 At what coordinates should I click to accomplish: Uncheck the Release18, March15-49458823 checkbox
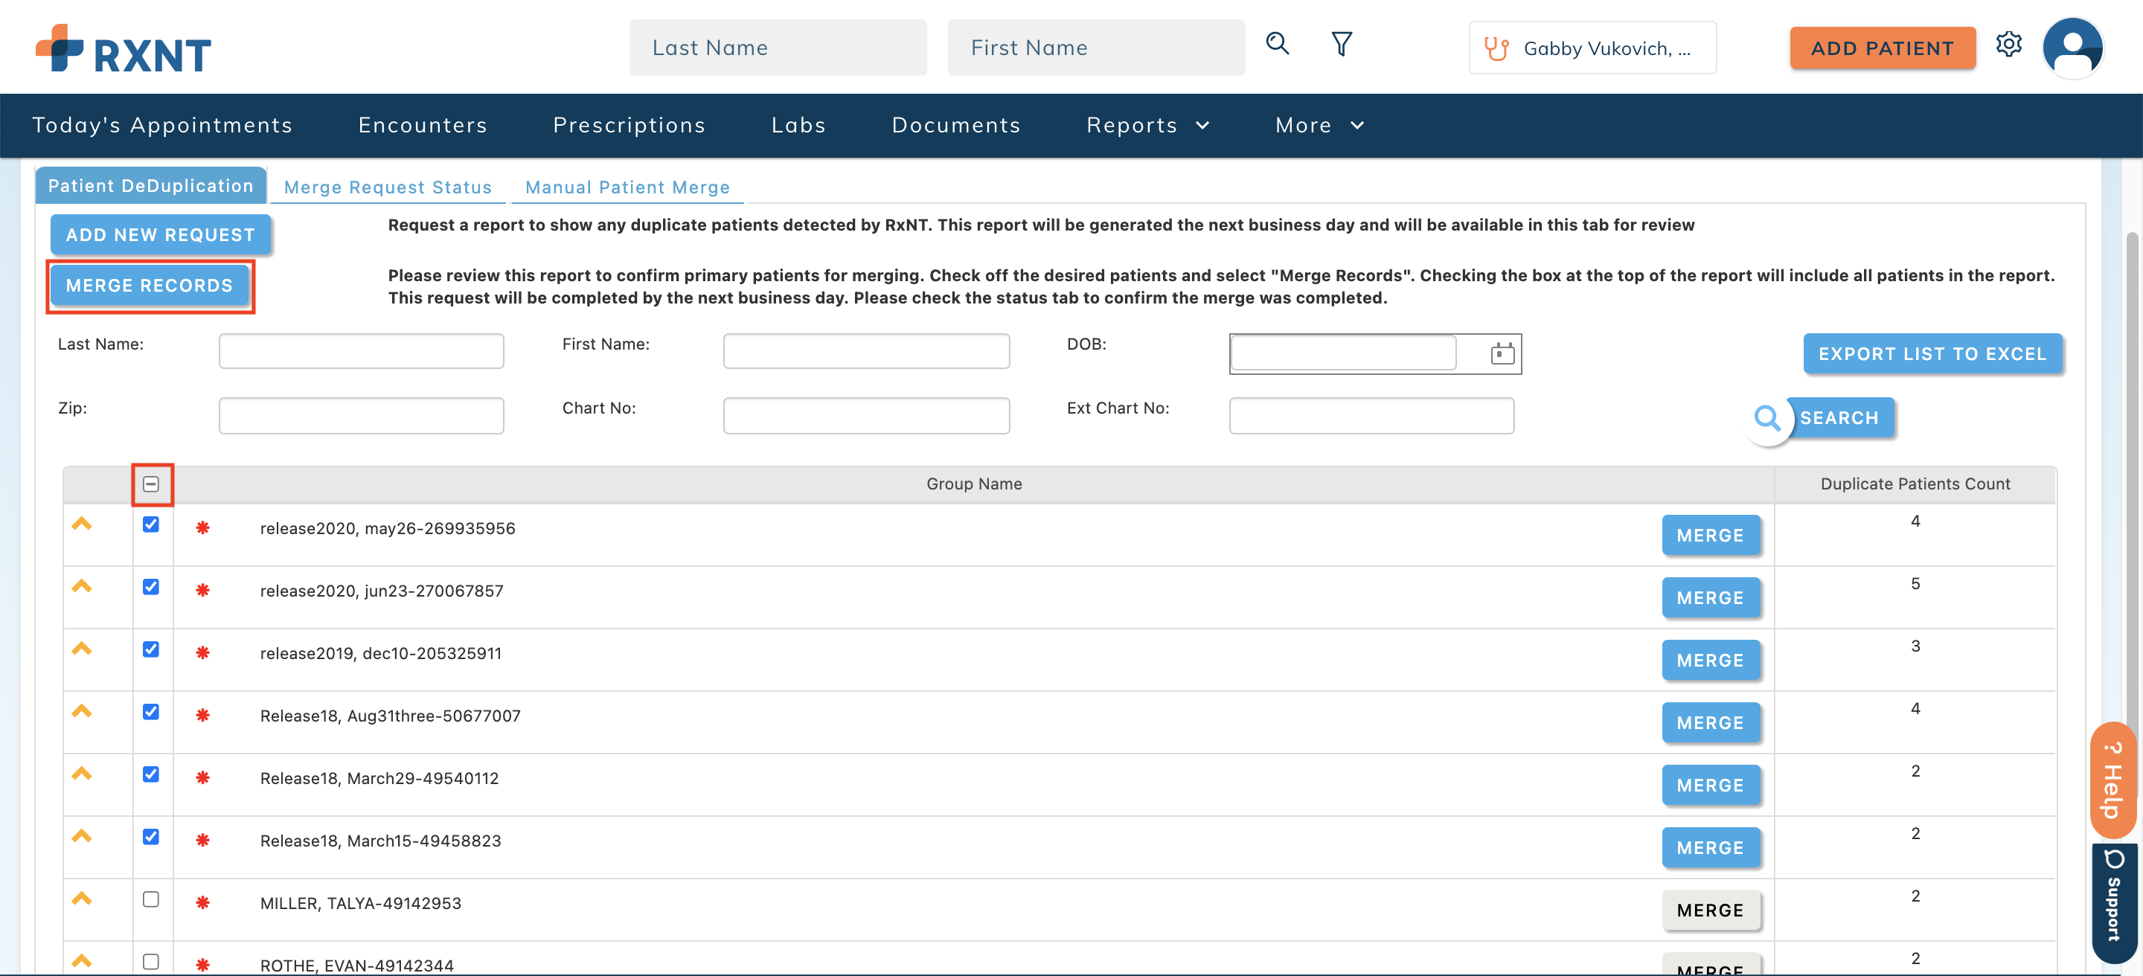(x=150, y=836)
